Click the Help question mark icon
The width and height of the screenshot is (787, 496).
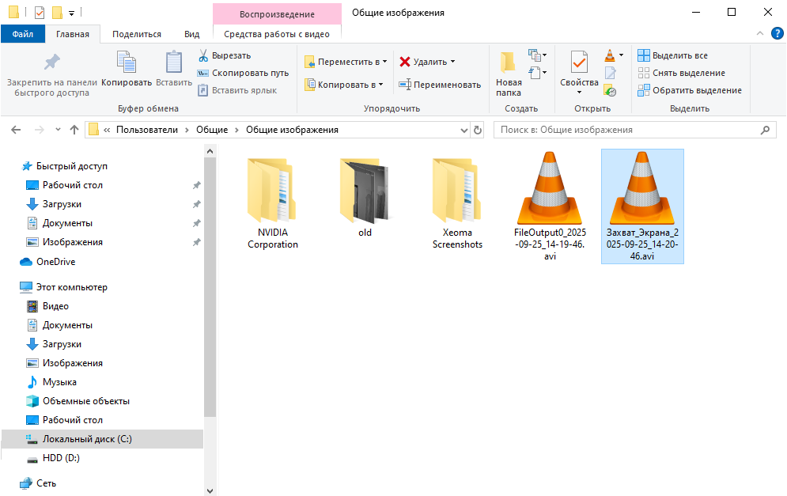(777, 33)
